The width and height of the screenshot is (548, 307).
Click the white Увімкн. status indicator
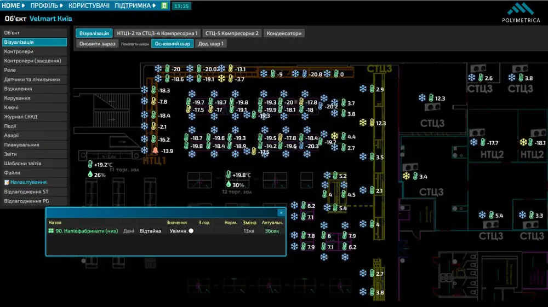(191, 231)
